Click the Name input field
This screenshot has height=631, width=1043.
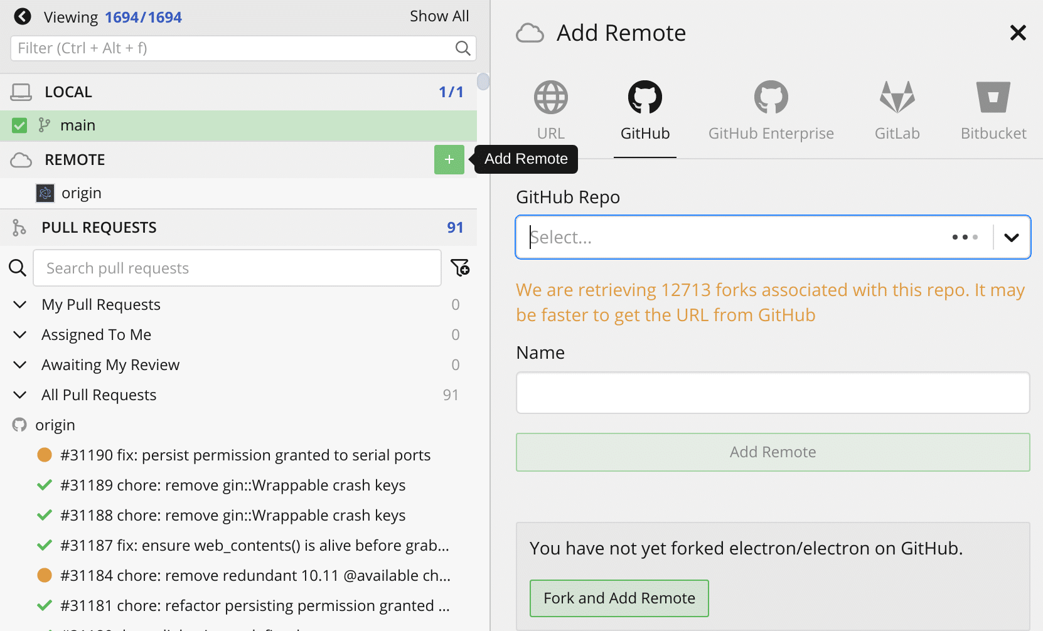(773, 393)
